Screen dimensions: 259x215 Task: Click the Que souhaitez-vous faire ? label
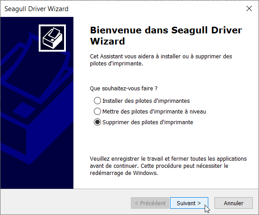click(x=124, y=89)
